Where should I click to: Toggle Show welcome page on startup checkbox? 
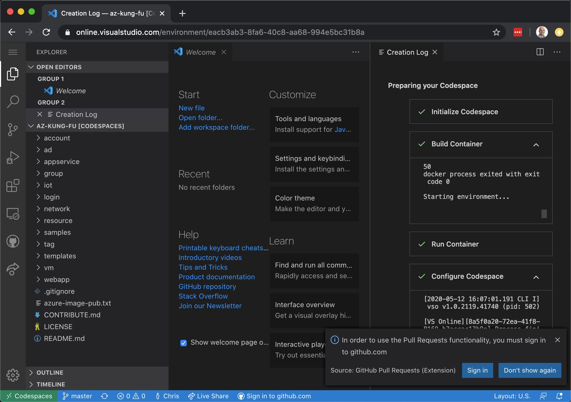(183, 343)
